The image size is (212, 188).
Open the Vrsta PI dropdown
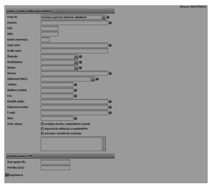pos(104,17)
